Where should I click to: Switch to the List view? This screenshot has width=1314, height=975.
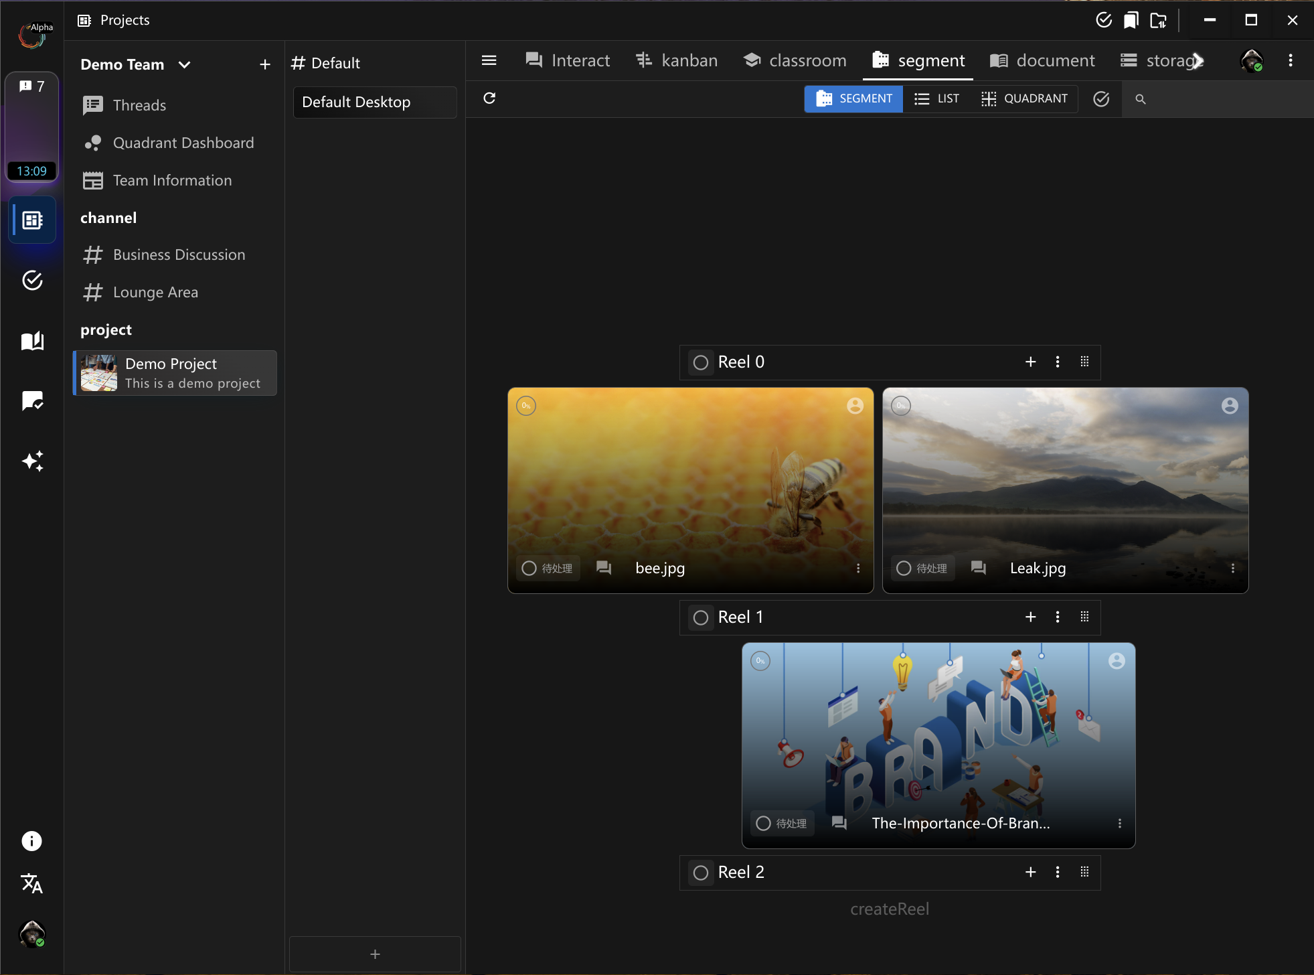pyautogui.click(x=936, y=98)
